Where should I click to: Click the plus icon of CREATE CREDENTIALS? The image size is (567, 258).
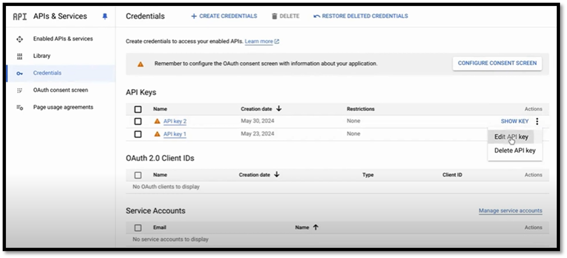point(194,16)
